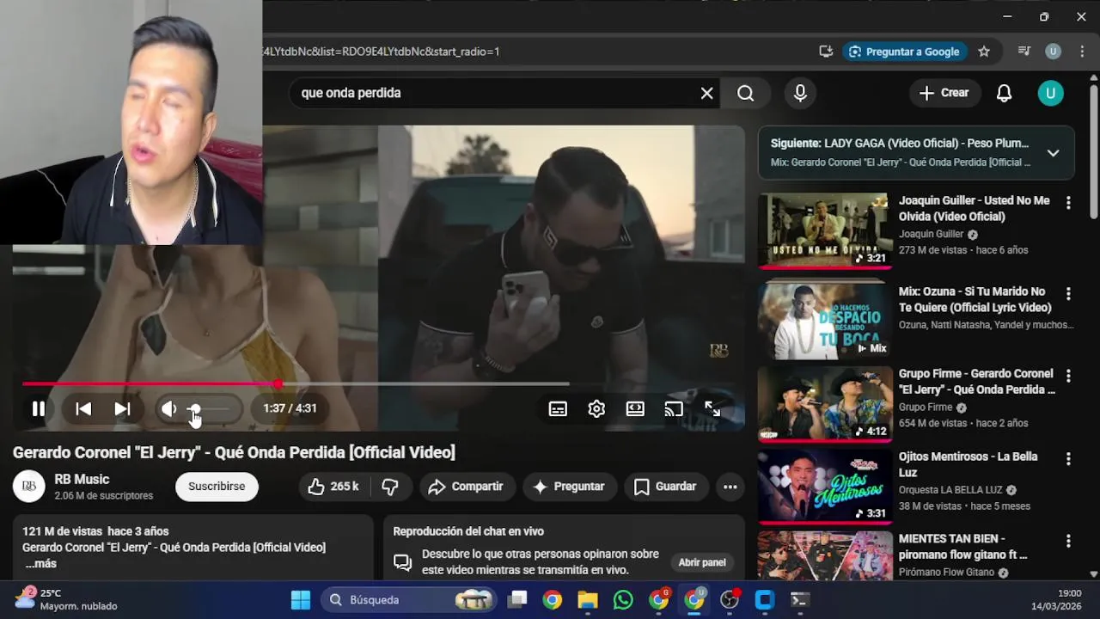Open Task View on the taskbar
The height and width of the screenshot is (619, 1100).
(516, 600)
